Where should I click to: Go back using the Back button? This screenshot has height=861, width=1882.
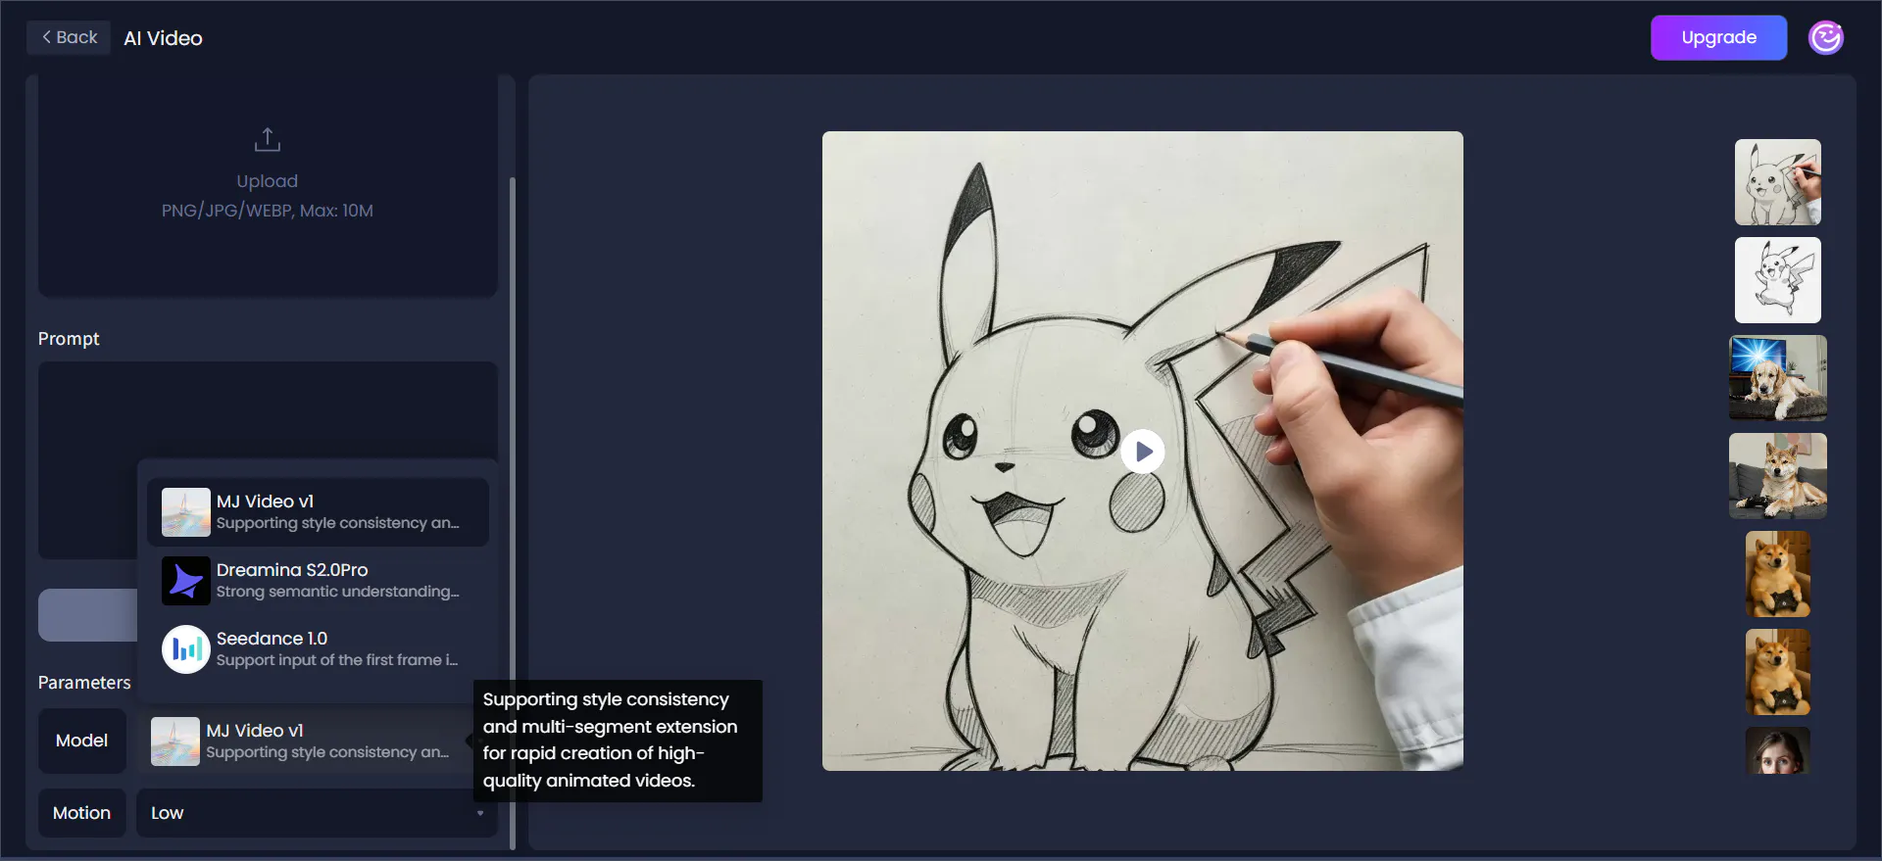tap(69, 37)
